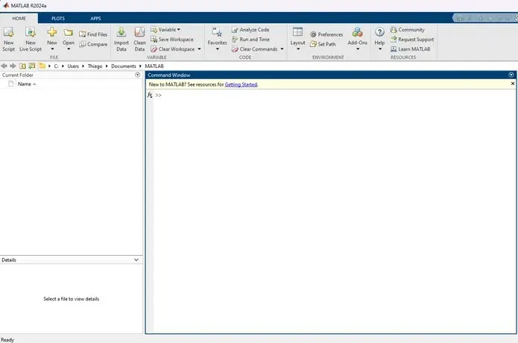Image resolution: width=518 pixels, height=343 pixels.
Task: Click Request Support
Action: [x=412, y=40]
